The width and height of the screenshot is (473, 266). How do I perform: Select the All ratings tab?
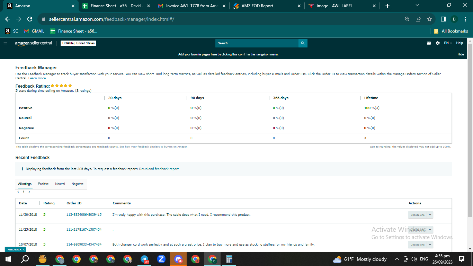tap(25, 184)
